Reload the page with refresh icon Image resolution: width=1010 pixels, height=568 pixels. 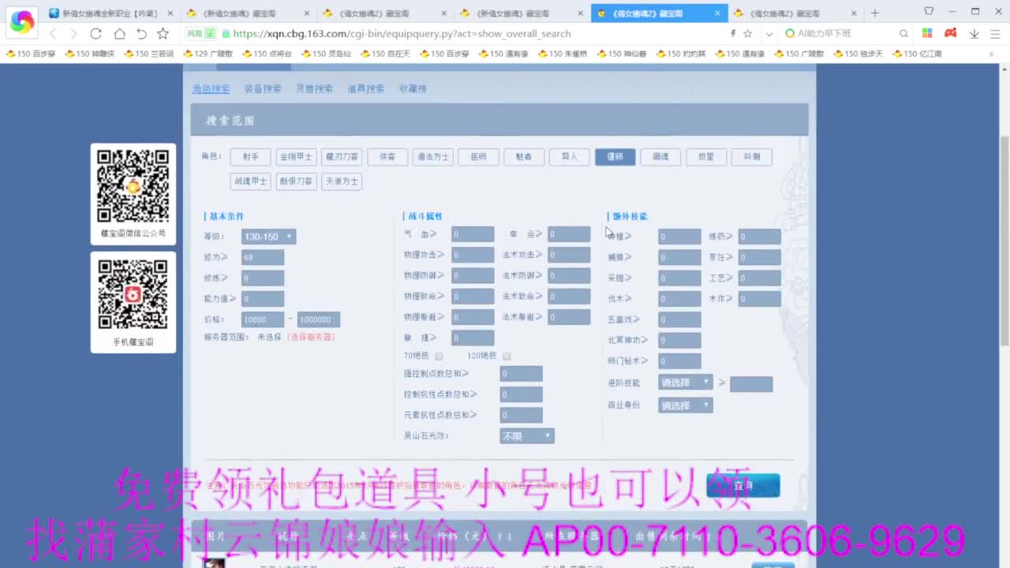(96, 34)
